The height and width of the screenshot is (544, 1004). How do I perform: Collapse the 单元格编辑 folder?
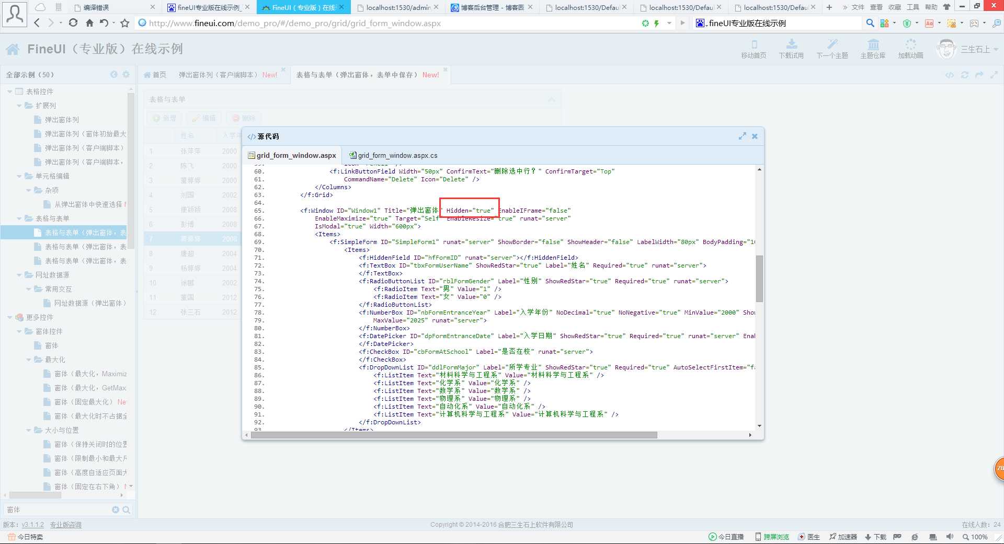coord(19,176)
